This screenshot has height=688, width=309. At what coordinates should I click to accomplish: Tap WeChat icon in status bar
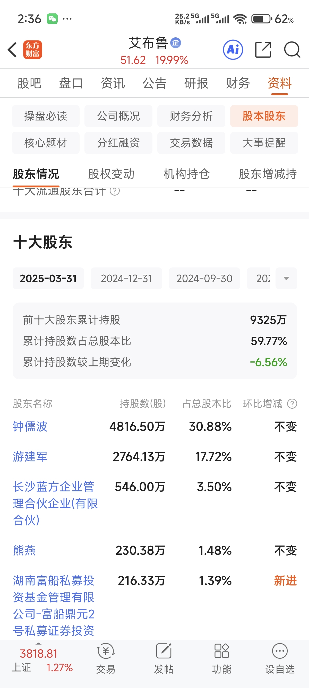(x=52, y=19)
